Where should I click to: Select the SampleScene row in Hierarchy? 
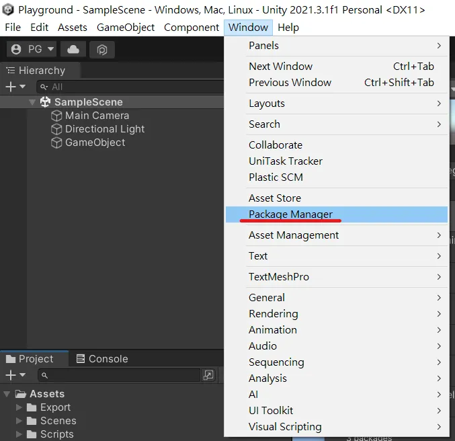pyautogui.click(x=112, y=102)
